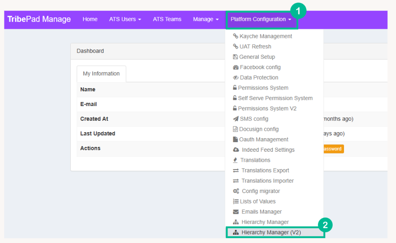Click the Data Protection eye-slash icon
Image resolution: width=396 pixels, height=243 pixels.
point(236,78)
